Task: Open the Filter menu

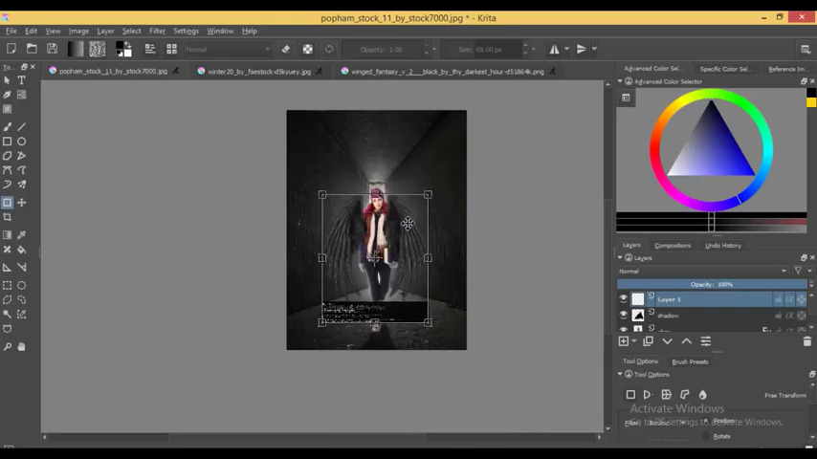Action: [x=157, y=31]
